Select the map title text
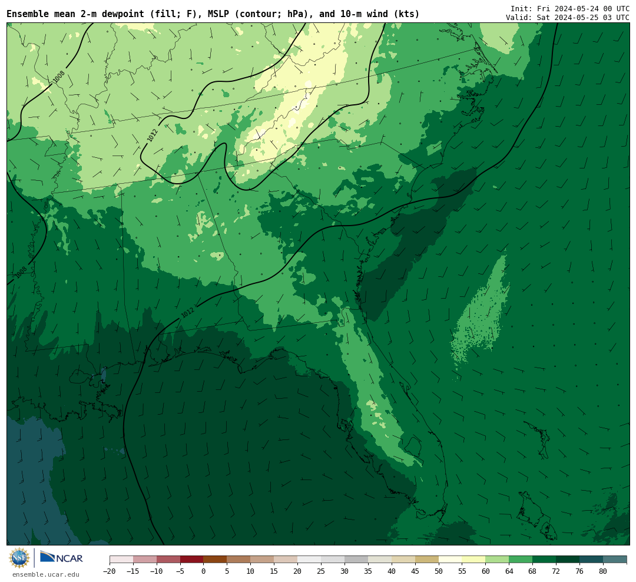The image size is (636, 582). (x=213, y=14)
